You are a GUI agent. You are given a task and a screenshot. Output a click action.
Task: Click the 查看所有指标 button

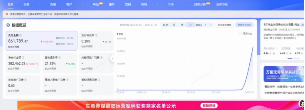[244, 25]
